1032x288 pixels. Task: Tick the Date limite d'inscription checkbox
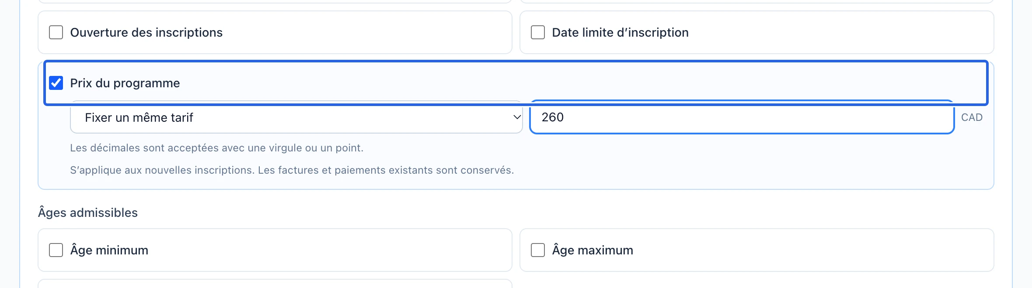(538, 32)
